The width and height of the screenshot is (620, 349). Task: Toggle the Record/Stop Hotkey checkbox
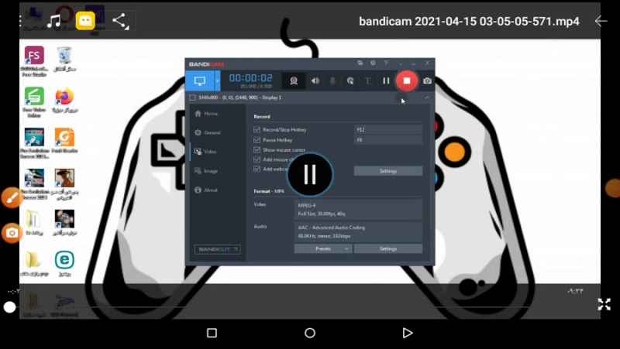coord(257,129)
